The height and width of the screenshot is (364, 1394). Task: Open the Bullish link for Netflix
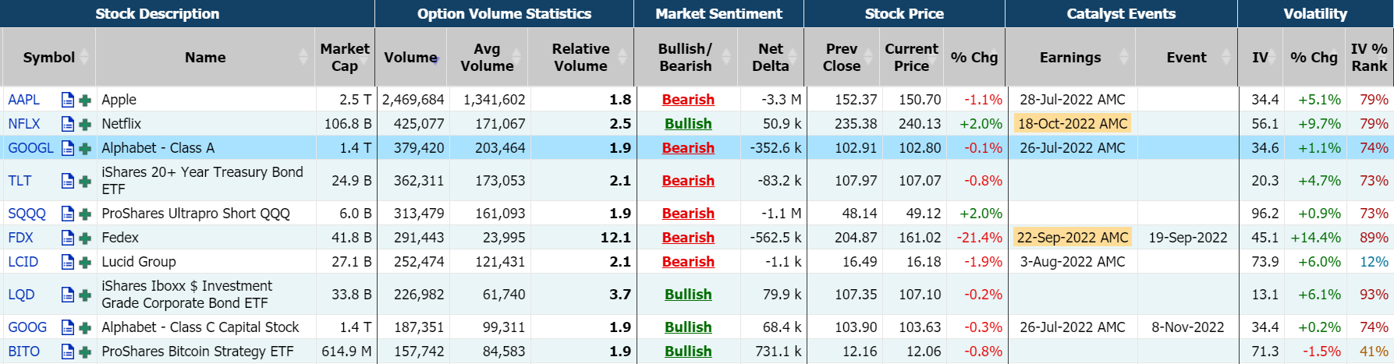687,124
